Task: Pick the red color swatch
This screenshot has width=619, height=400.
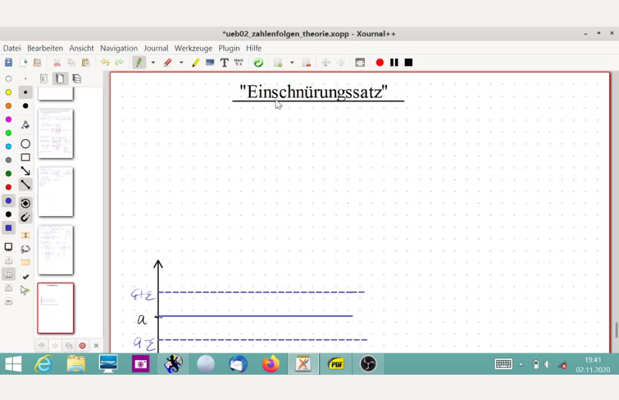Action: coord(8,187)
